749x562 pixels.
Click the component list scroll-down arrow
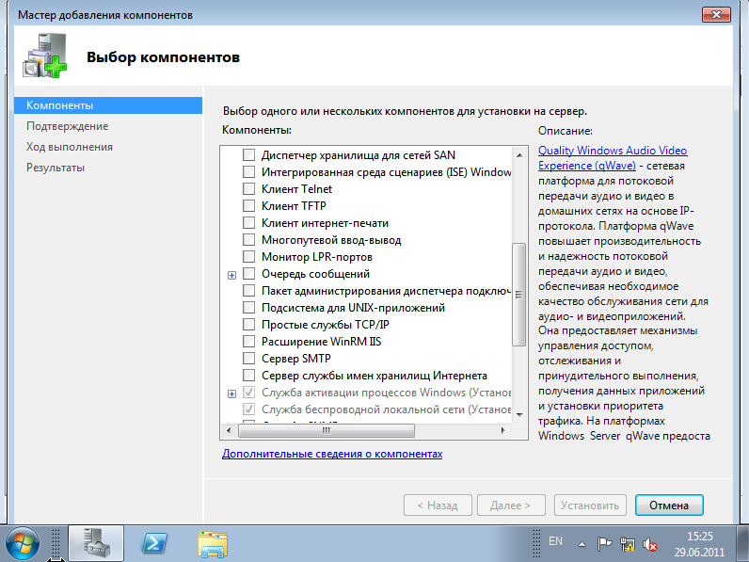coord(519,415)
